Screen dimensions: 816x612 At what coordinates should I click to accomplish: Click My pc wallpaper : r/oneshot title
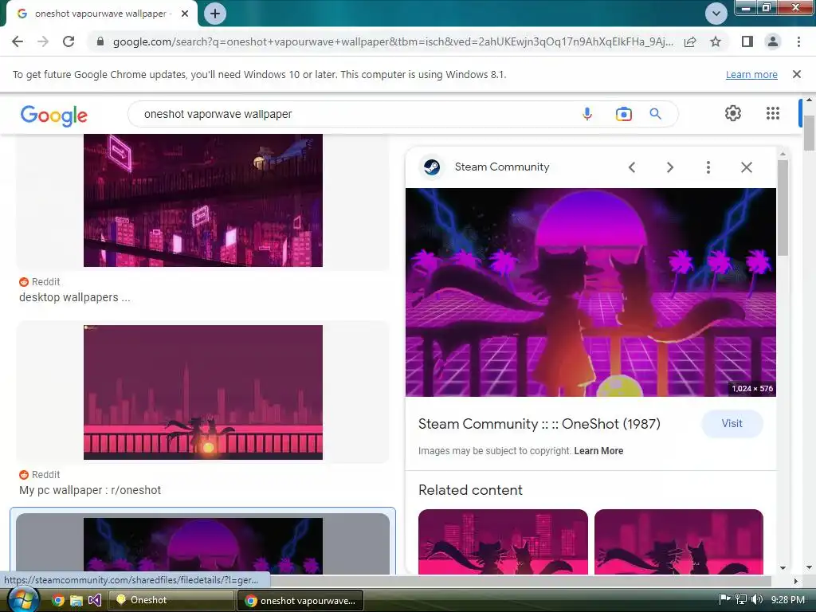coord(90,490)
